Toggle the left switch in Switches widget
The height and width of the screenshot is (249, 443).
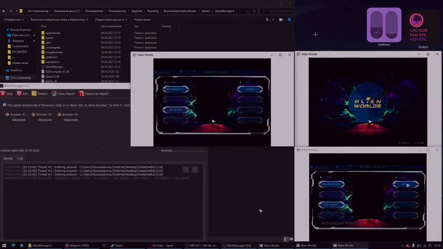point(377,24)
